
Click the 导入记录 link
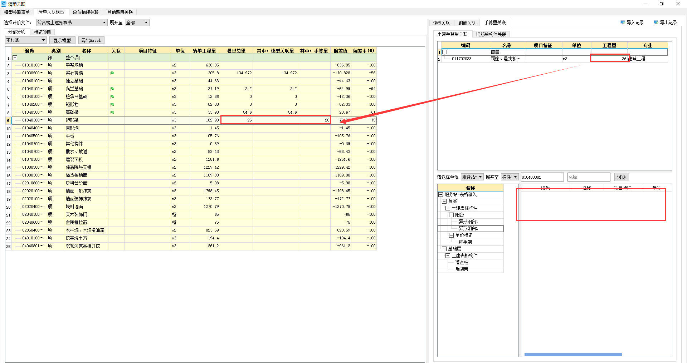point(635,23)
